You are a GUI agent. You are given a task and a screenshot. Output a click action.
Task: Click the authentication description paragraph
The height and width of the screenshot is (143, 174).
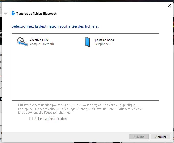click(x=80, y=109)
